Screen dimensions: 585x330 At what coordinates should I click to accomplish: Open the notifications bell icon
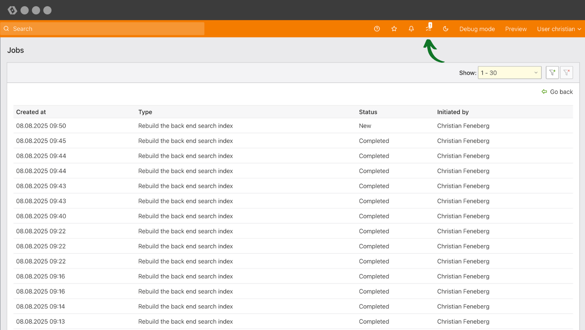(411, 29)
